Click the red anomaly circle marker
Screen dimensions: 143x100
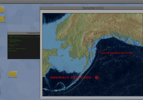point(97,78)
